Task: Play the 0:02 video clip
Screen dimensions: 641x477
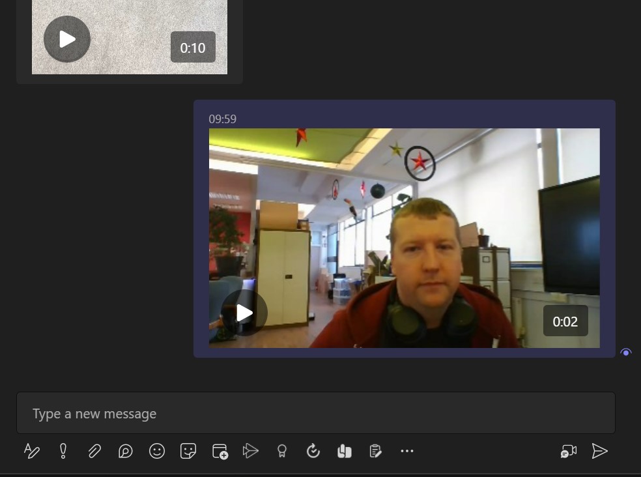Action: [244, 313]
